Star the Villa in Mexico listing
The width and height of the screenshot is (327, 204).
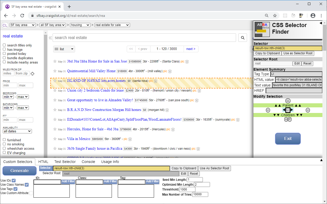(x=55, y=139)
